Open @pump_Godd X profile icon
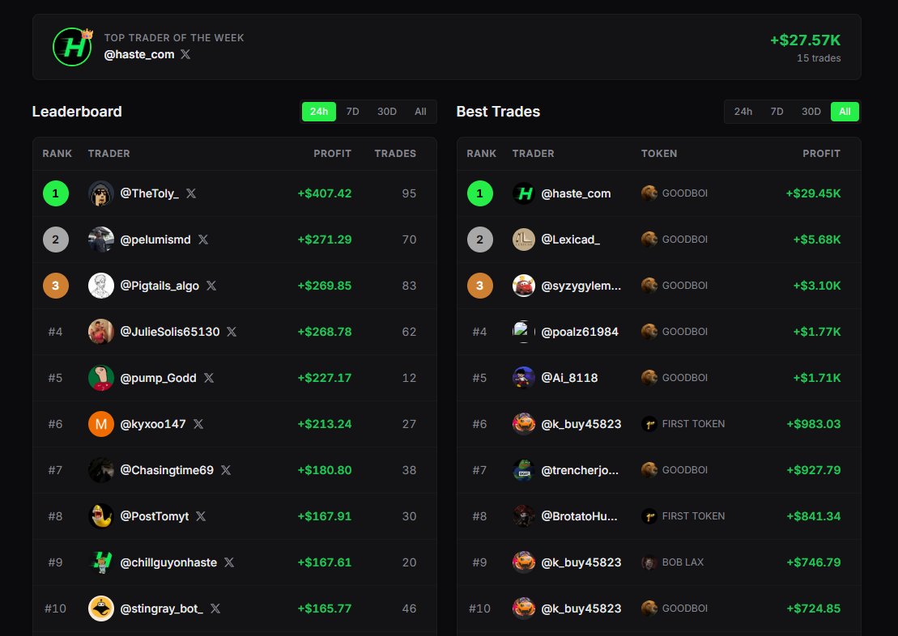This screenshot has height=636, width=898. coord(209,378)
